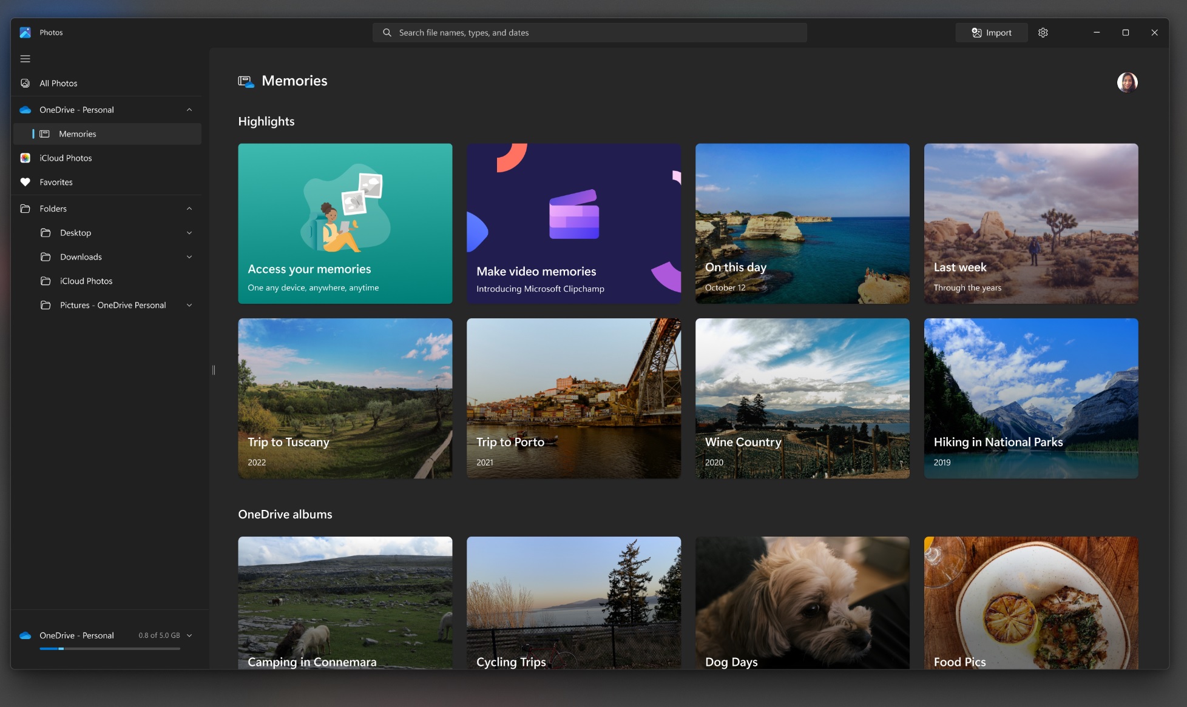Expand Pictures OneDrive Personal folder

pos(189,304)
